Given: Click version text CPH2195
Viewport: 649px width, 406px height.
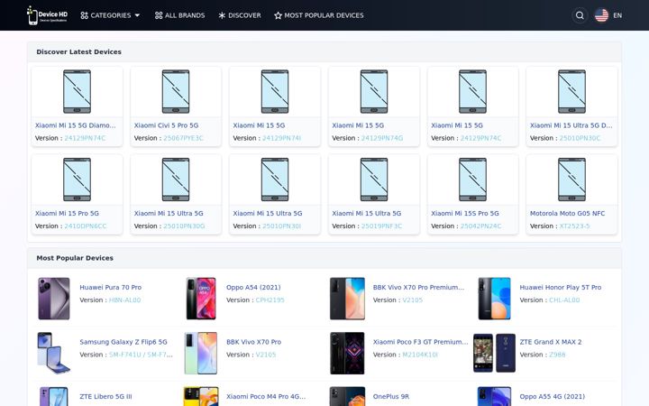Looking at the screenshot, I should 270,300.
